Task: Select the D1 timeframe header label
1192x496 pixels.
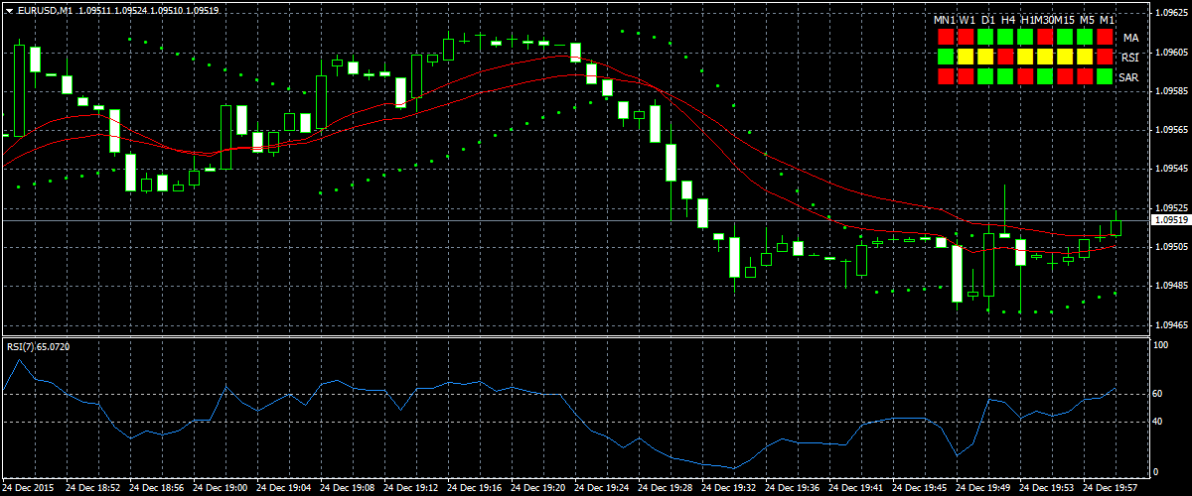Action: tap(988, 20)
